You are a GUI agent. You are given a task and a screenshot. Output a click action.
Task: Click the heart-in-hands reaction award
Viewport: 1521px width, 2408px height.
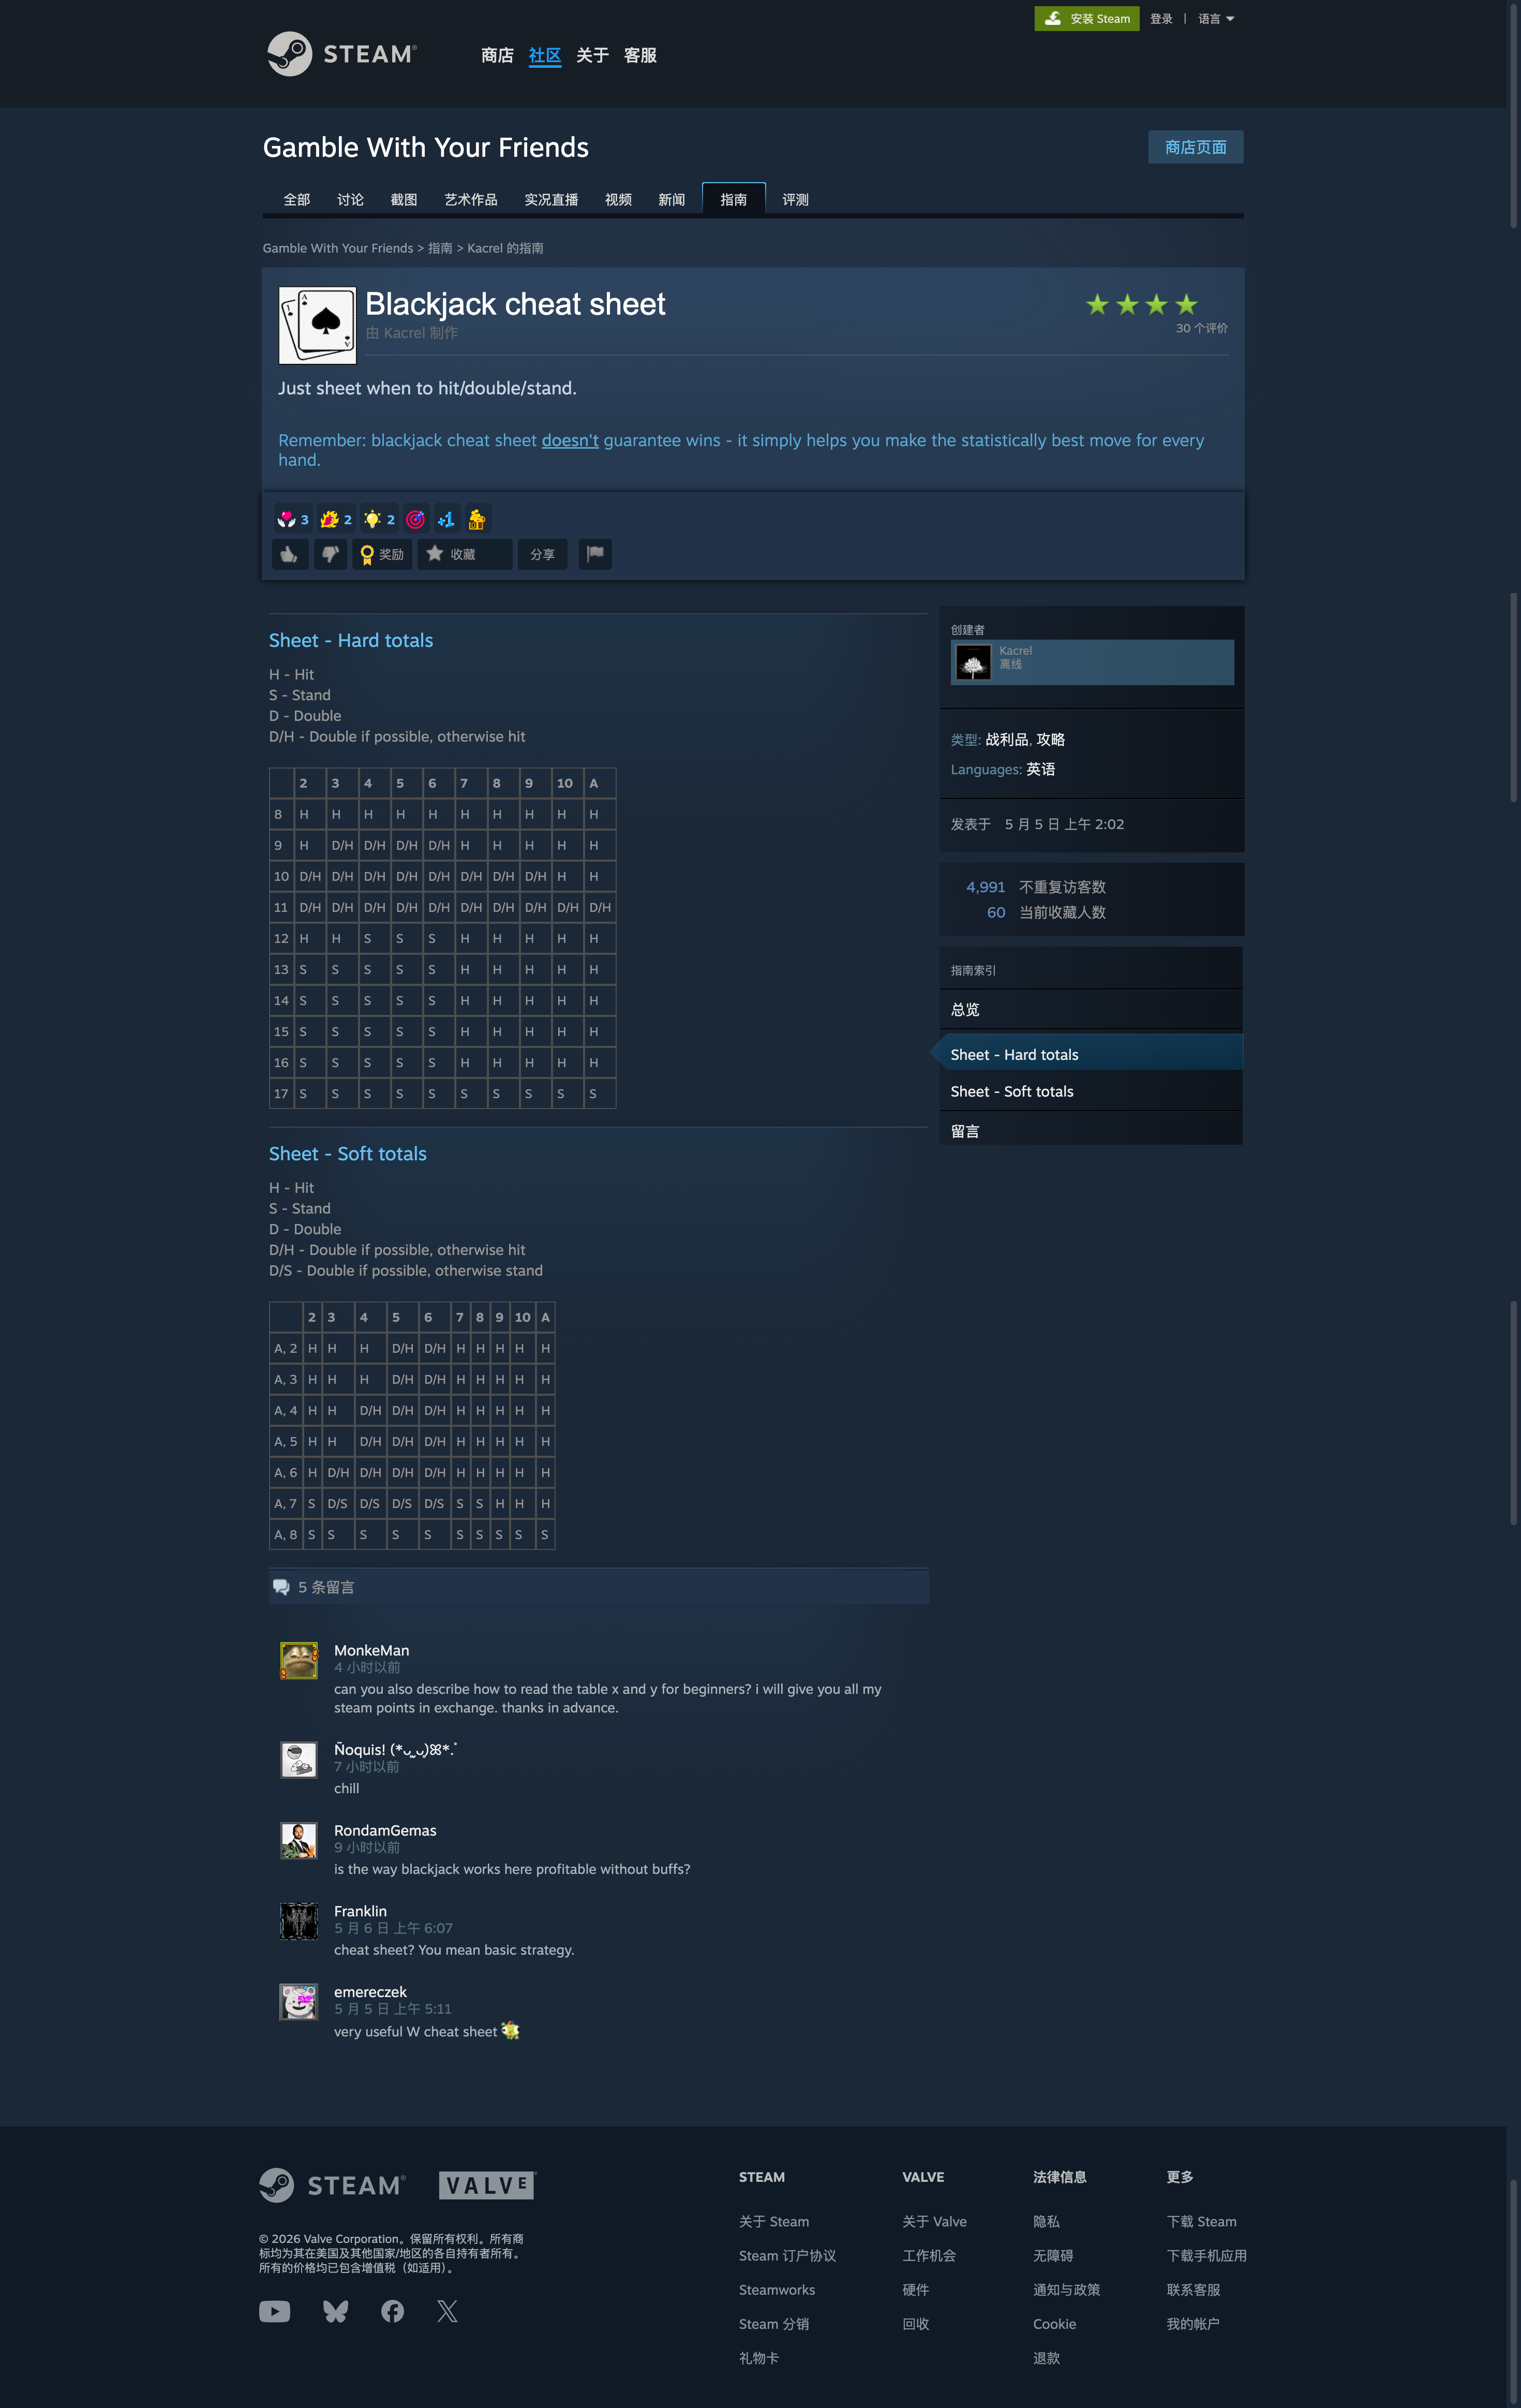(x=292, y=519)
